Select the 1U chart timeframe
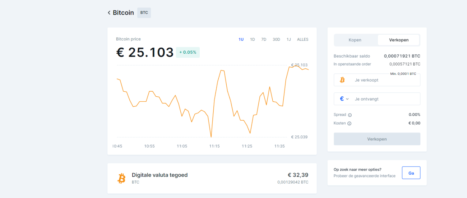 tap(241, 39)
